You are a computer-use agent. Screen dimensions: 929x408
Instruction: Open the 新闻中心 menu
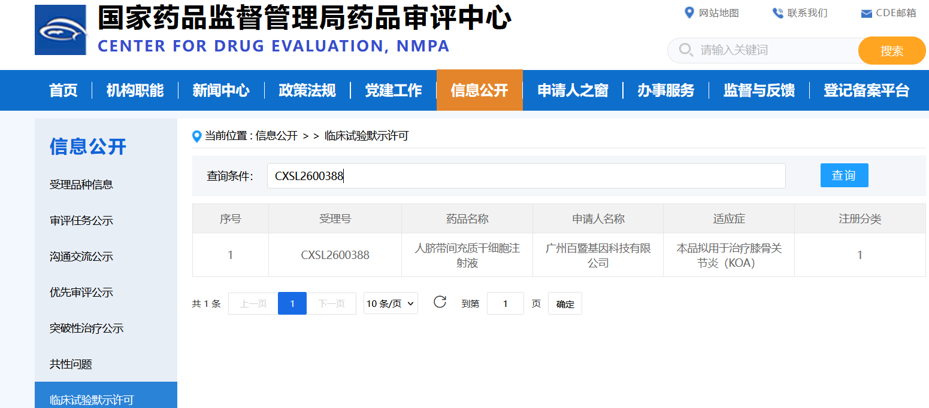click(221, 90)
